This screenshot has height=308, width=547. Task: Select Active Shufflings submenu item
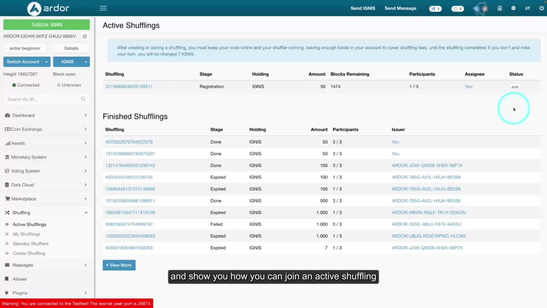coord(29,225)
